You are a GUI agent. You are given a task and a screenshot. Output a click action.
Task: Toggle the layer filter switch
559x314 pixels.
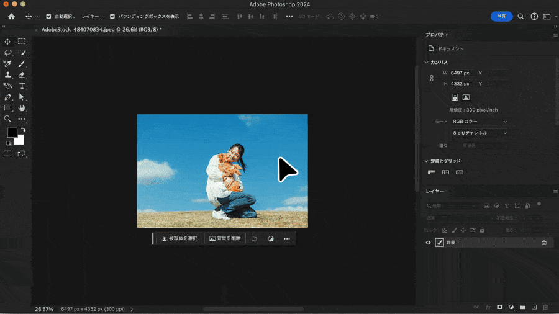pyautogui.click(x=539, y=204)
